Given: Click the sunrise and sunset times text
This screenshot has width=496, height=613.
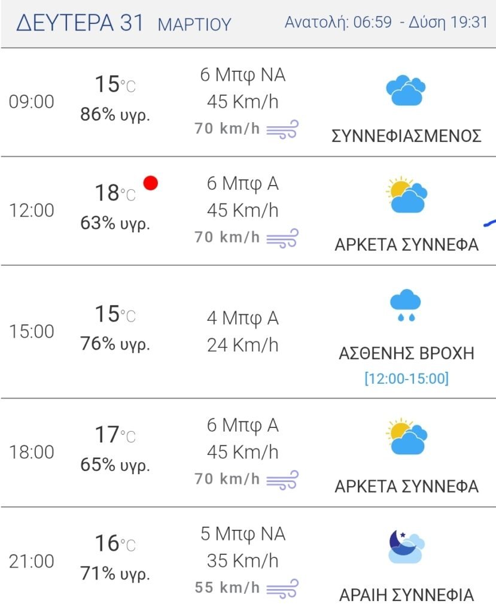Looking at the screenshot, I should [386, 22].
